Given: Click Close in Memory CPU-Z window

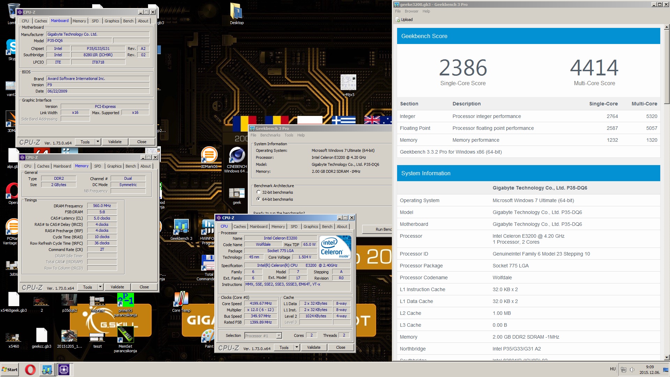Looking at the screenshot, I should (144, 287).
